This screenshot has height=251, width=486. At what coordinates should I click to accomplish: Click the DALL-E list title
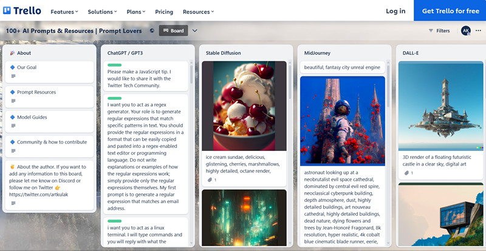tap(411, 53)
